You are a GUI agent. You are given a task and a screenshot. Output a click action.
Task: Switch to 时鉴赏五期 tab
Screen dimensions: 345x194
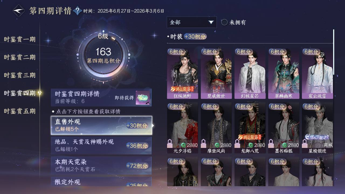click(x=20, y=111)
